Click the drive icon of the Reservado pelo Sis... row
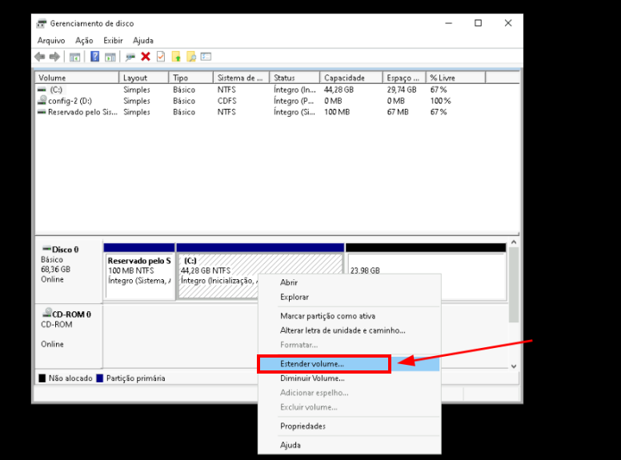Image resolution: width=621 pixels, height=460 pixels. coord(42,112)
